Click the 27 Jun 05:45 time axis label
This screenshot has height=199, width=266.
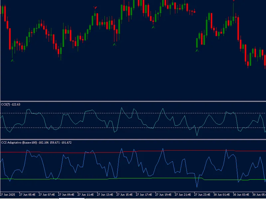27,195
